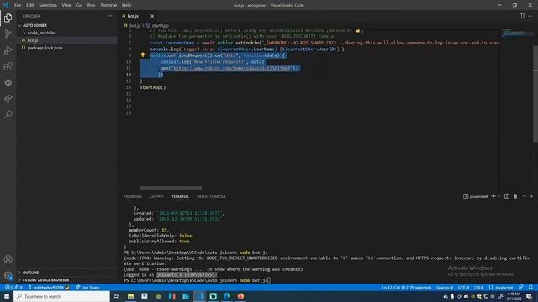Split the editor to the right

click(x=521, y=16)
